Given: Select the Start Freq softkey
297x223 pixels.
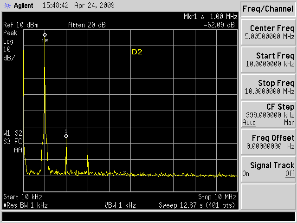Looking at the screenshot, I should [x=268, y=60].
